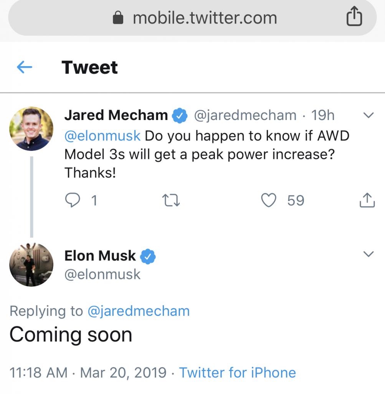Retweet Jared Mecham's tweet

171,200
